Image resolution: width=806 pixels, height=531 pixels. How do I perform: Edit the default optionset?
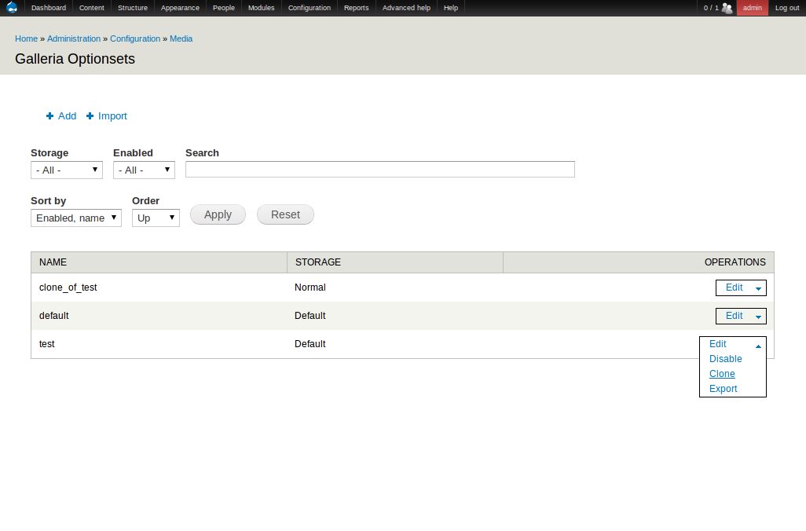tap(734, 316)
